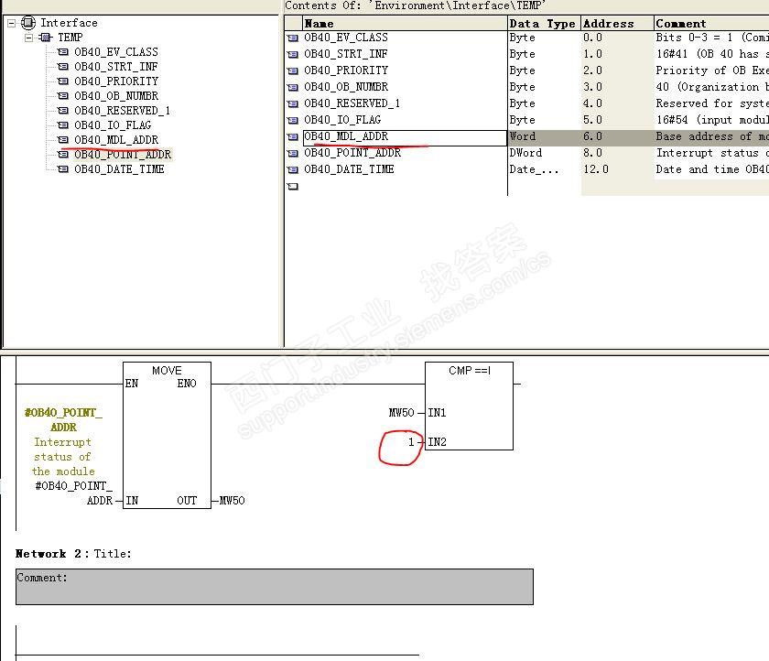The height and width of the screenshot is (661, 769).
Task: Select OB40_OB_NUMBR in the interface tree
Action: tap(116, 96)
